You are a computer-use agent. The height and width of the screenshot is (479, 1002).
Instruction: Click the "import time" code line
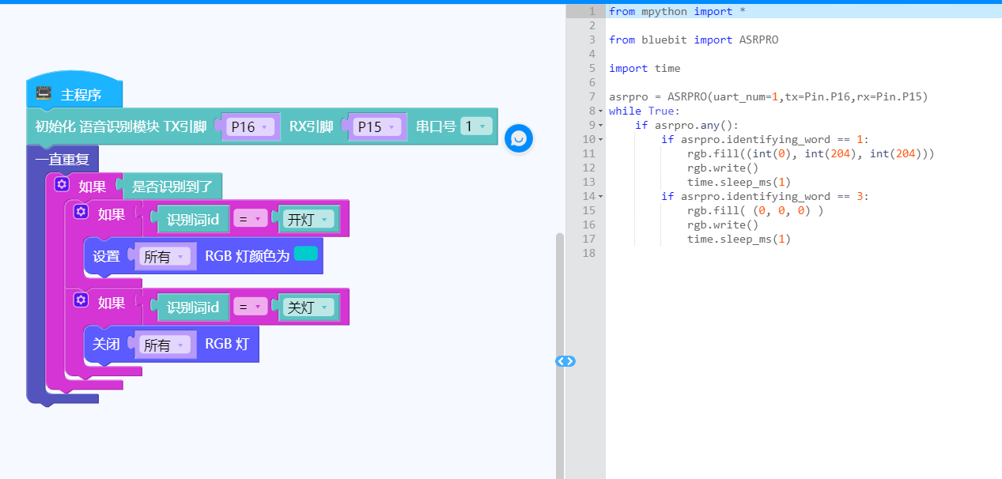pyautogui.click(x=645, y=68)
